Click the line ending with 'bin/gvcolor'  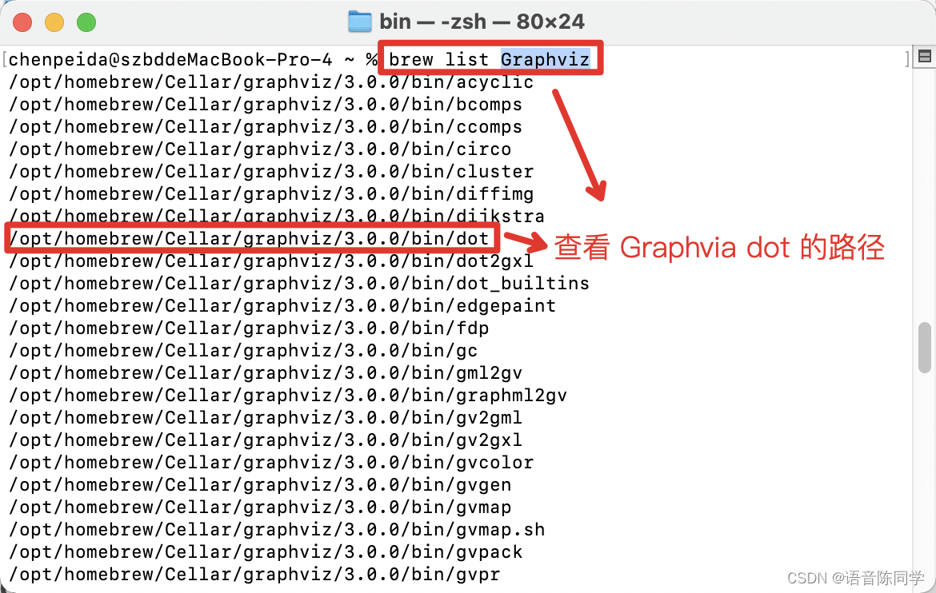pos(271,463)
